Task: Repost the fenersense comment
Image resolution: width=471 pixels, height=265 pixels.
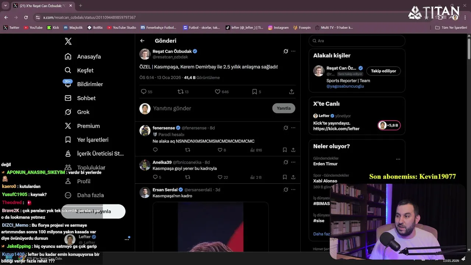Action: pyautogui.click(x=188, y=150)
